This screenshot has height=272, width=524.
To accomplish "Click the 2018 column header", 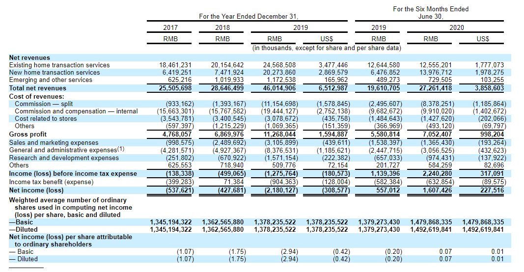I will pyautogui.click(x=222, y=27).
